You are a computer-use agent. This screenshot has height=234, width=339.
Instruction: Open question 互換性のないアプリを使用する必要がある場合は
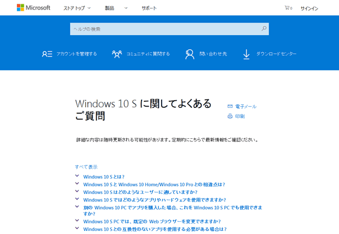[x=155, y=229]
